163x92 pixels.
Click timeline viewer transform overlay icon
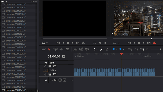tap(115, 43)
